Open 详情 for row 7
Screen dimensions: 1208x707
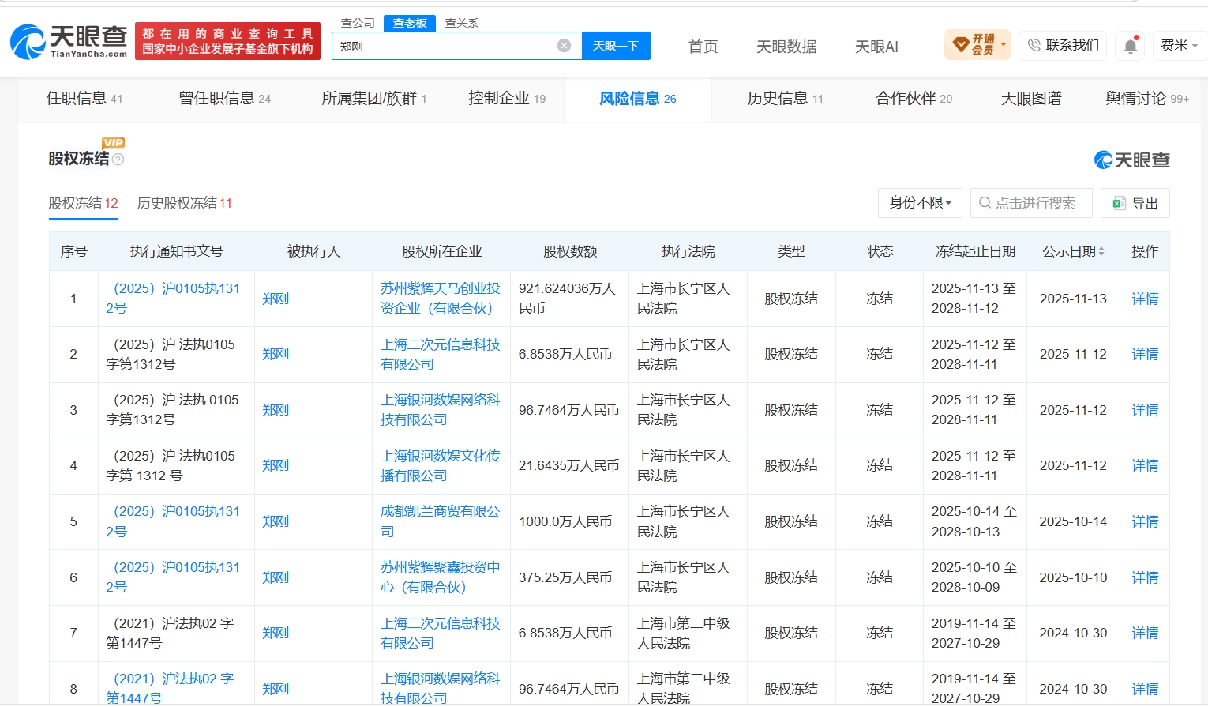(1145, 633)
